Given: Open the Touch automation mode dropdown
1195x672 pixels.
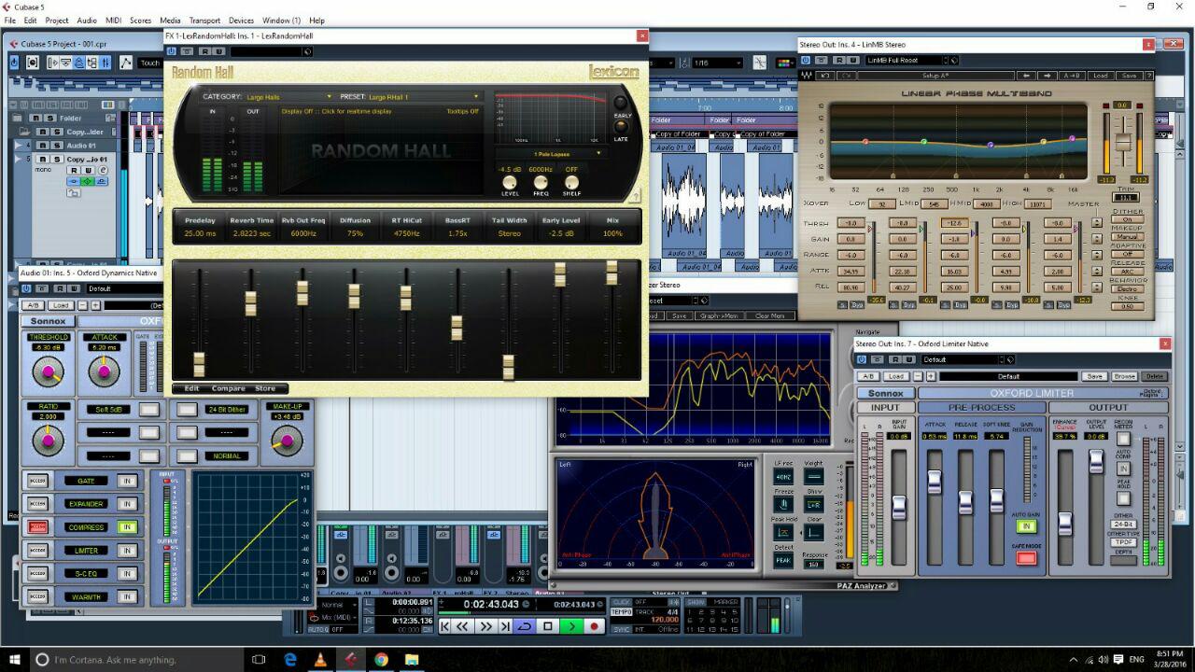Looking at the screenshot, I should click(150, 63).
